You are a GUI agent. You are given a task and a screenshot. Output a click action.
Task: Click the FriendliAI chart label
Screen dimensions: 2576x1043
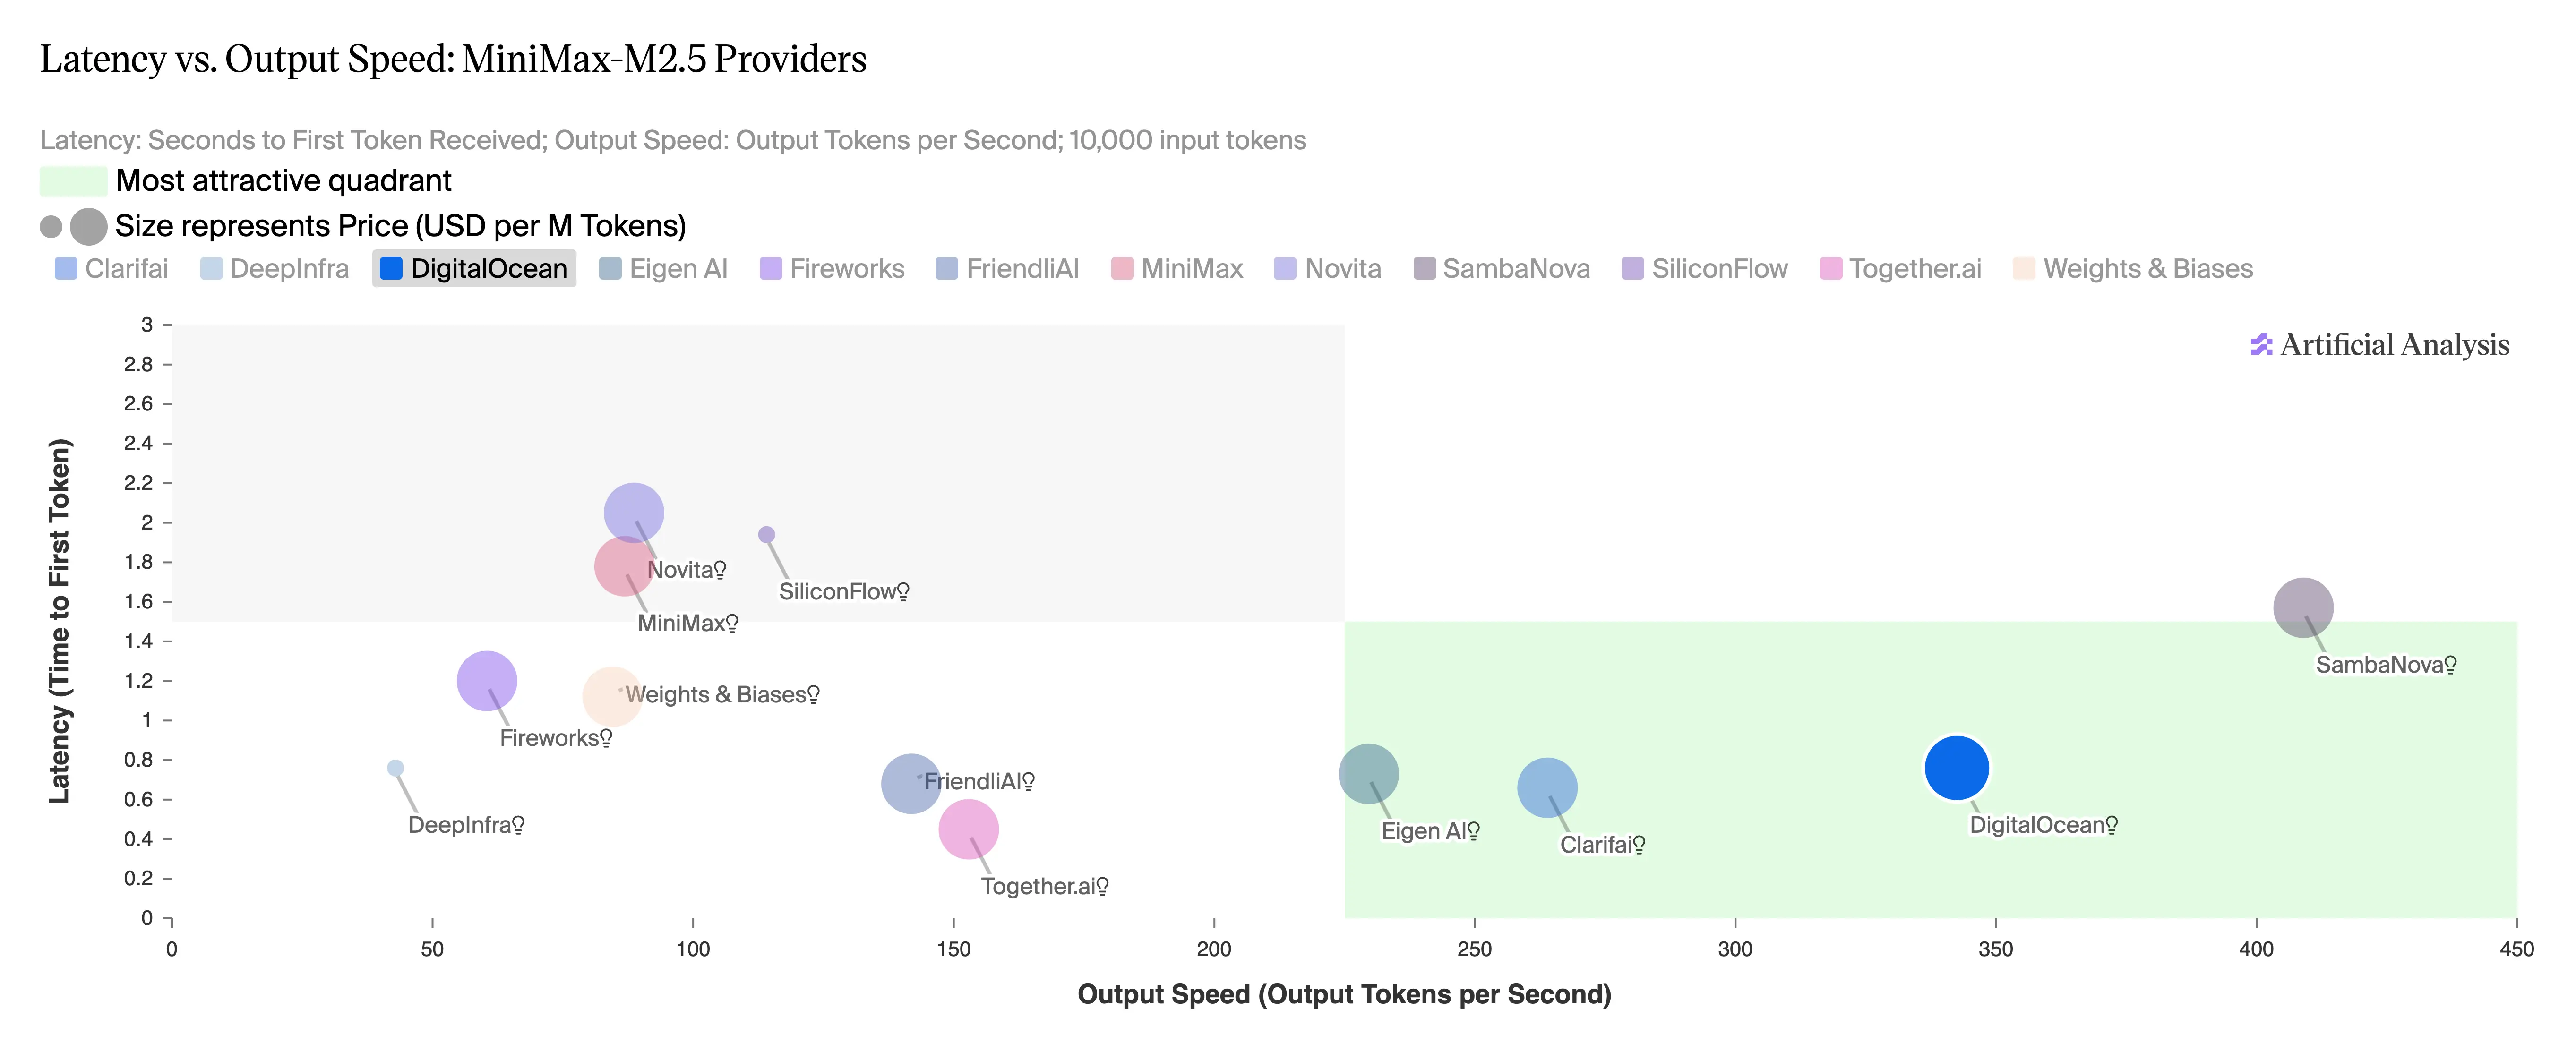972,781
